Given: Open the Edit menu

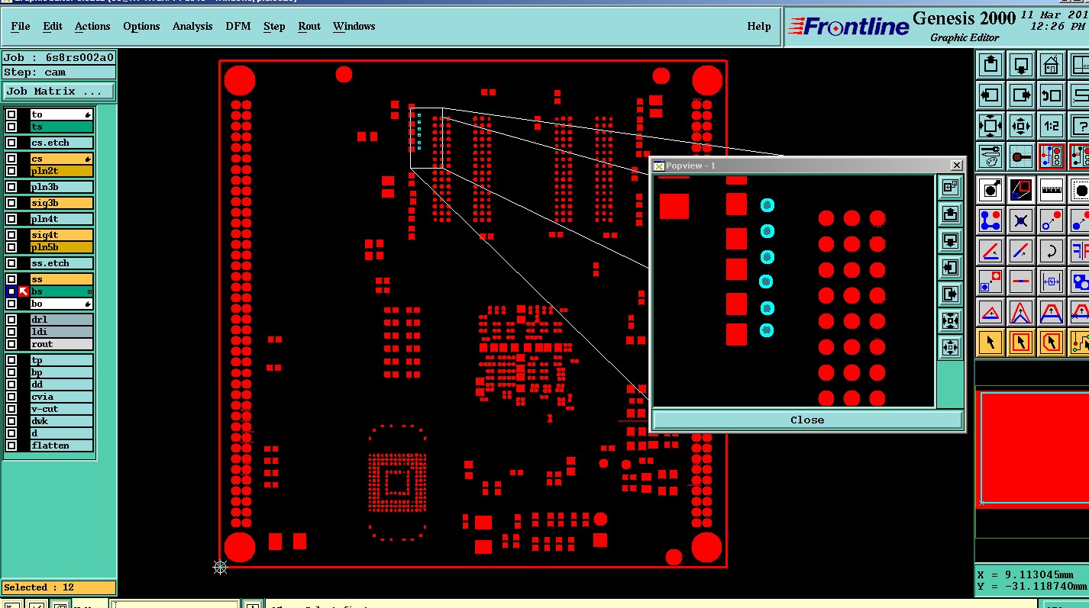Looking at the screenshot, I should 53,26.
